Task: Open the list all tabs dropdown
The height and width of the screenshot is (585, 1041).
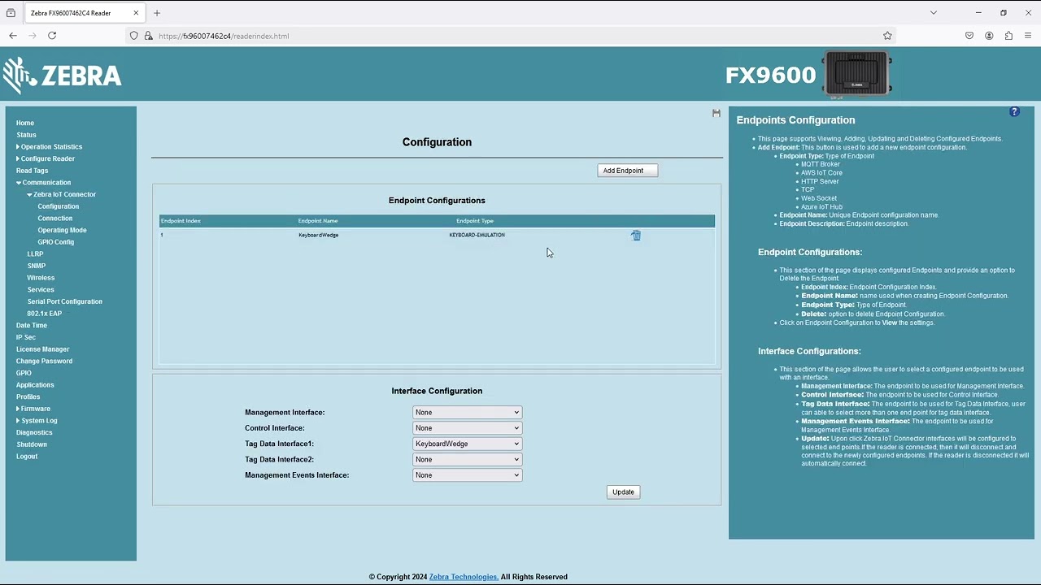Action: click(x=934, y=13)
